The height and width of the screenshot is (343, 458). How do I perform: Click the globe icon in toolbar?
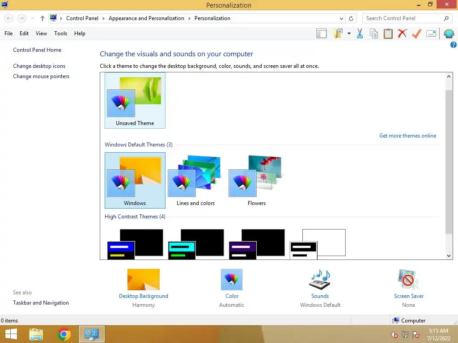pyautogui.click(x=449, y=33)
